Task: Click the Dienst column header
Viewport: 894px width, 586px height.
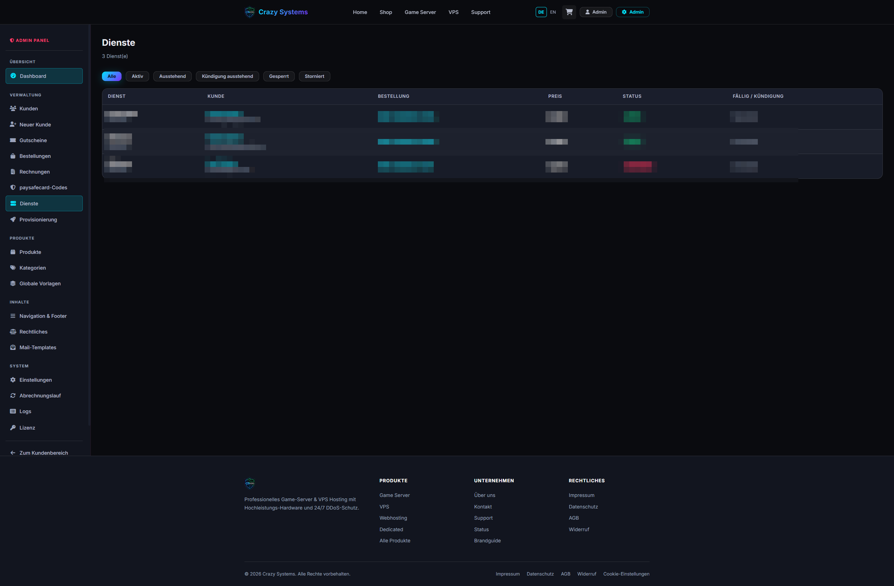Action: click(116, 96)
